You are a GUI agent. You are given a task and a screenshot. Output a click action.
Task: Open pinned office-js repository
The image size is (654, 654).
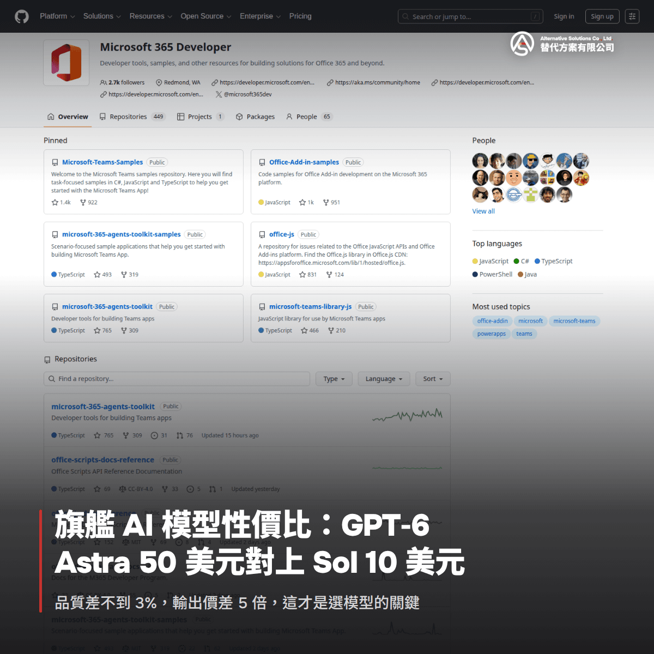pyautogui.click(x=282, y=234)
